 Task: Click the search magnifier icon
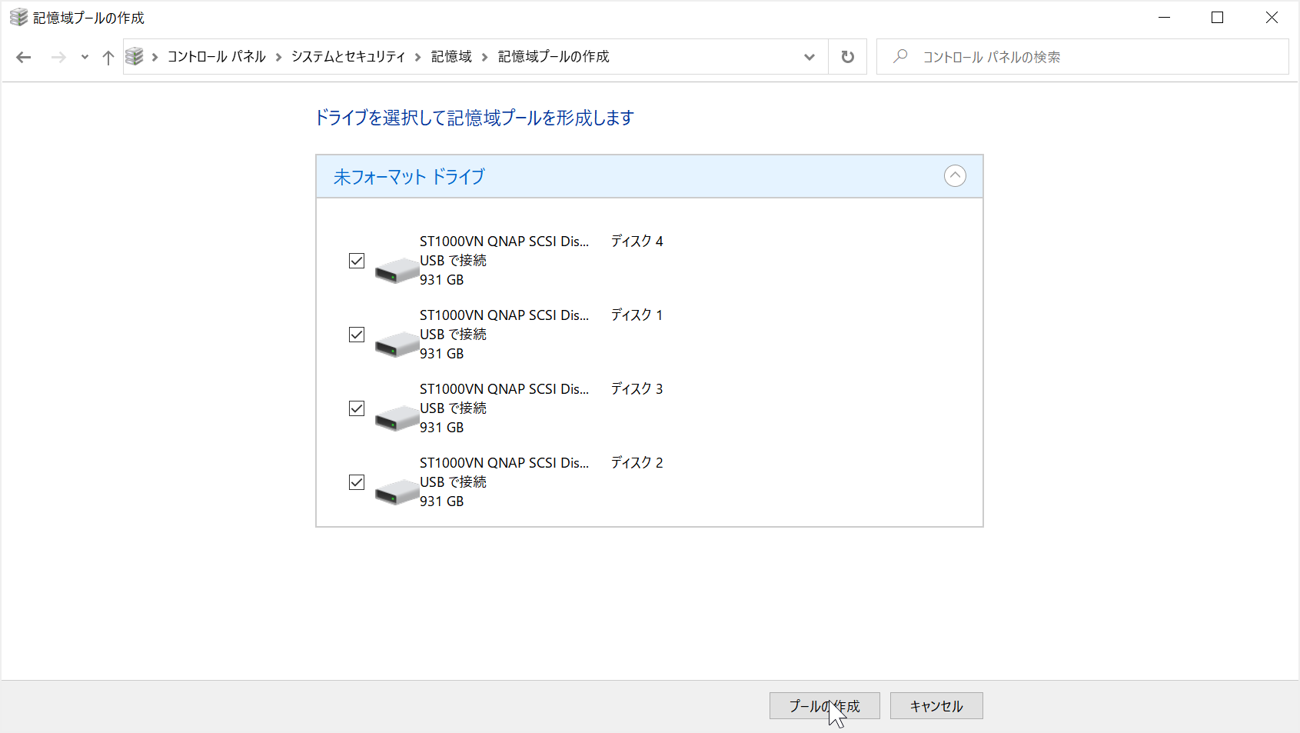click(899, 56)
